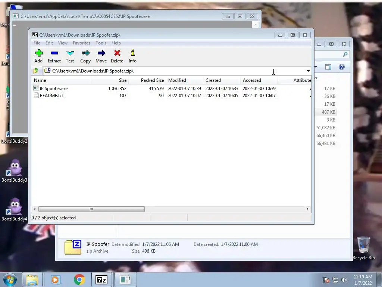Open the network tray icon
The width and height of the screenshot is (382, 287).
click(335, 280)
